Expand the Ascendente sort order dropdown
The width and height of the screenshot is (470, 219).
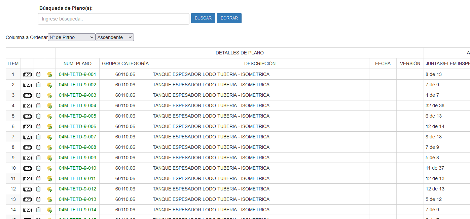click(x=115, y=37)
